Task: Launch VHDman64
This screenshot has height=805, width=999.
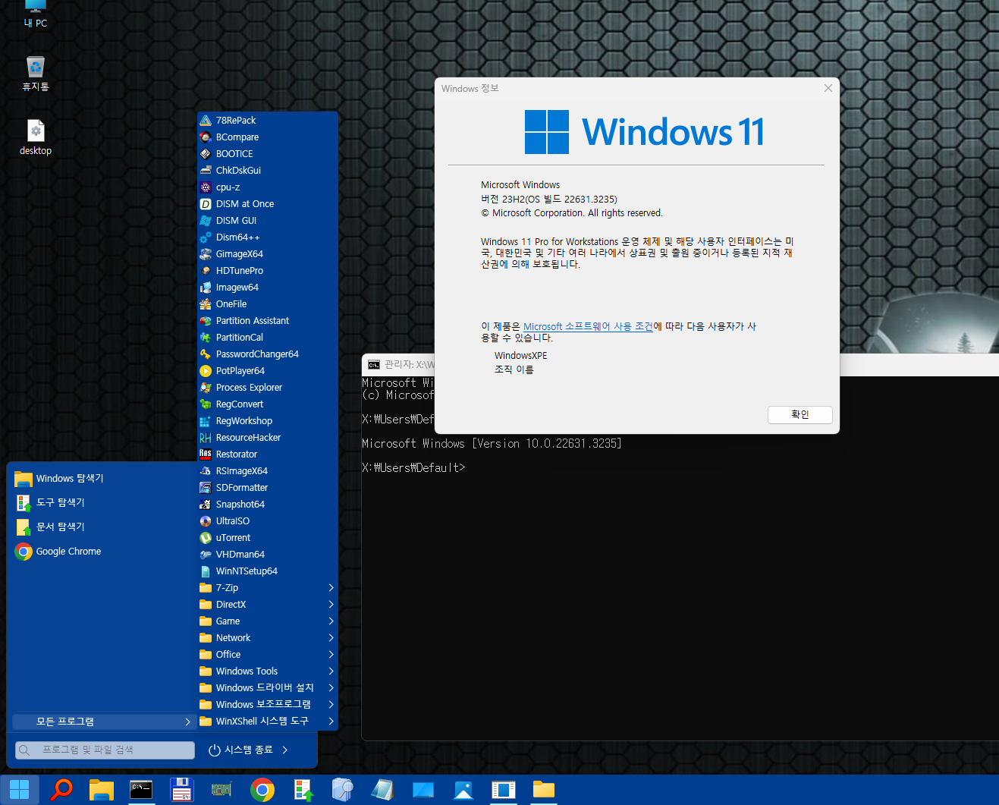Action: (x=267, y=554)
